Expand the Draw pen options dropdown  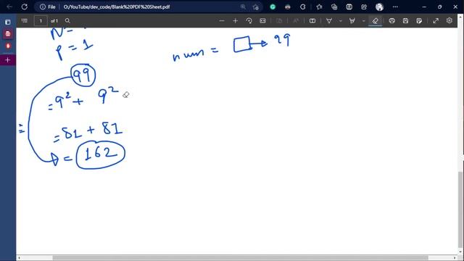click(x=341, y=21)
